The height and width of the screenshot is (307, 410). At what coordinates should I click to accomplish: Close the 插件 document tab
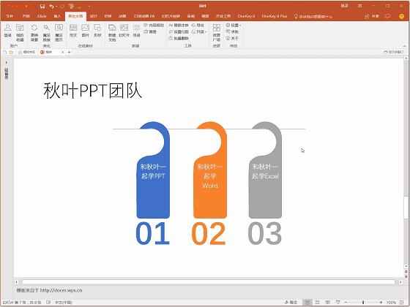point(62,52)
